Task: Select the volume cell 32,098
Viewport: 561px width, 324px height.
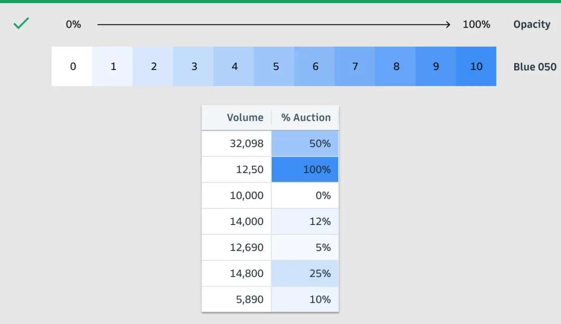Action: pyautogui.click(x=237, y=144)
